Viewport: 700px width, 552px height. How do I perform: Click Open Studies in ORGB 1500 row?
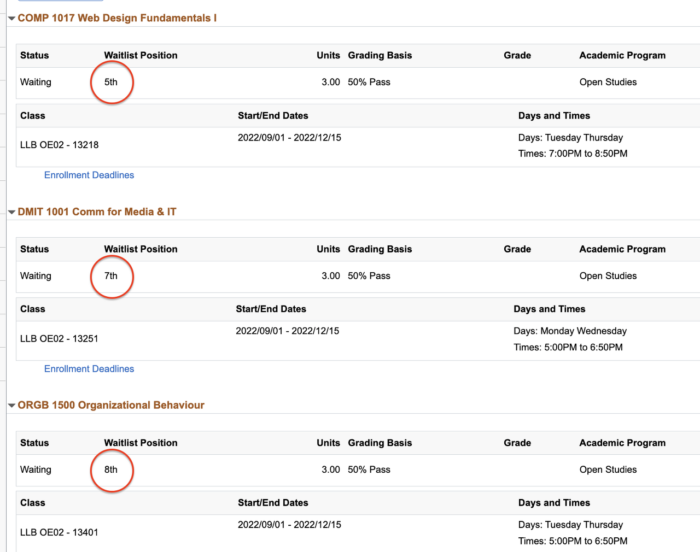pos(608,469)
